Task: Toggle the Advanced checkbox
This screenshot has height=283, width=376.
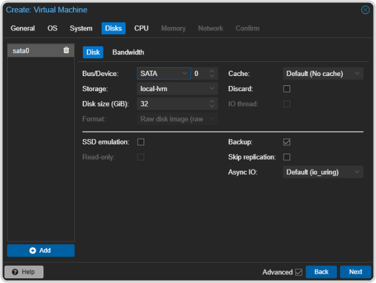Action: click(299, 272)
